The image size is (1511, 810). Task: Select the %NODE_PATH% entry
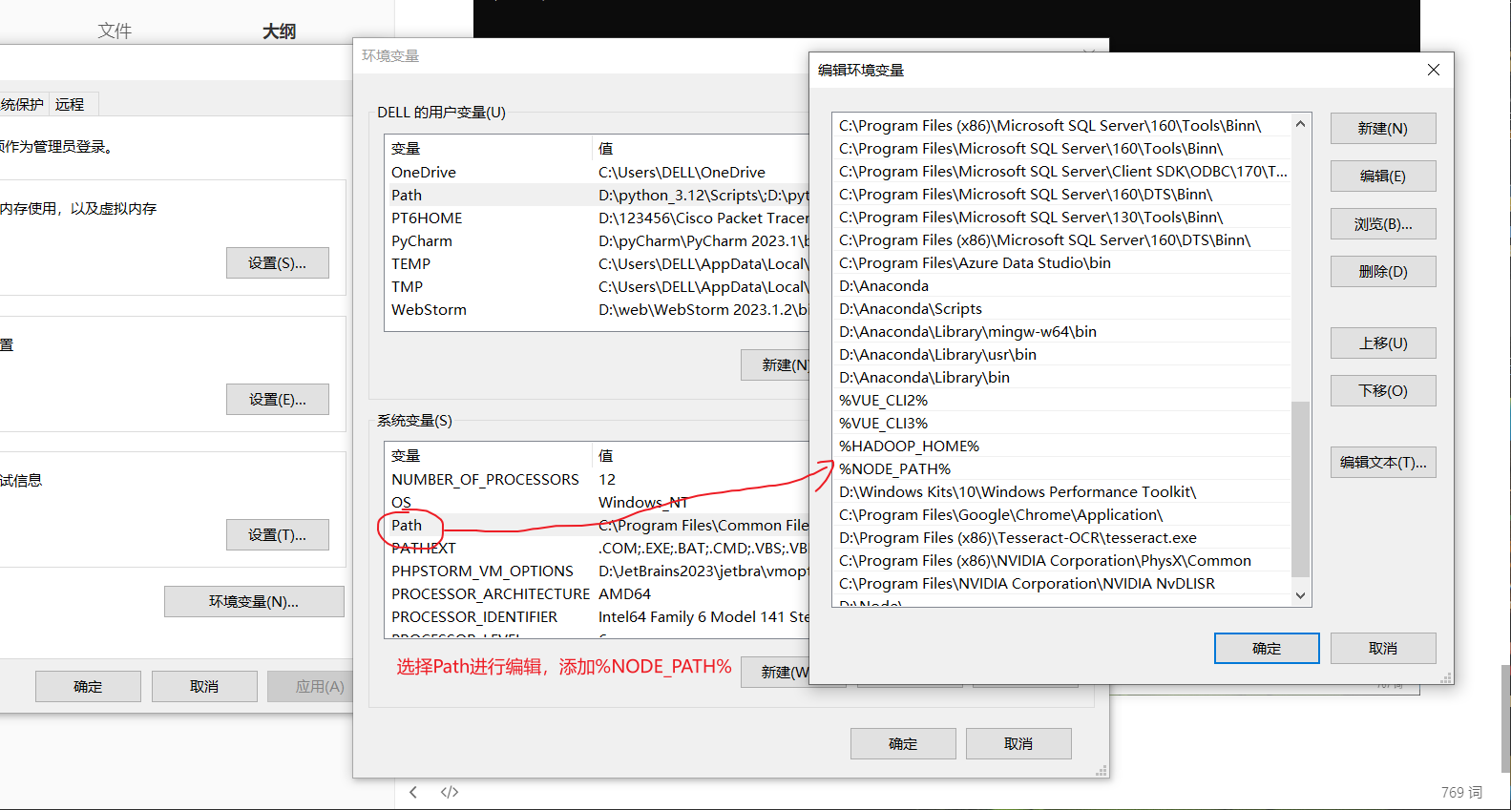(x=895, y=469)
